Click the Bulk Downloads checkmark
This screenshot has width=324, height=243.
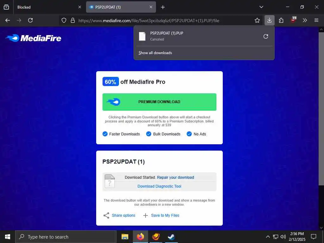149,134
